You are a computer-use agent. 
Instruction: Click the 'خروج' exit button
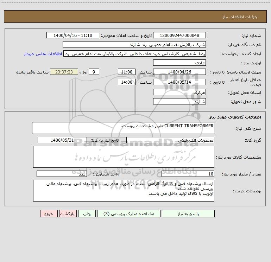pos(49,213)
